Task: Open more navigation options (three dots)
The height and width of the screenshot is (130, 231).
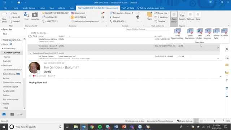Action: (x=20, y=114)
